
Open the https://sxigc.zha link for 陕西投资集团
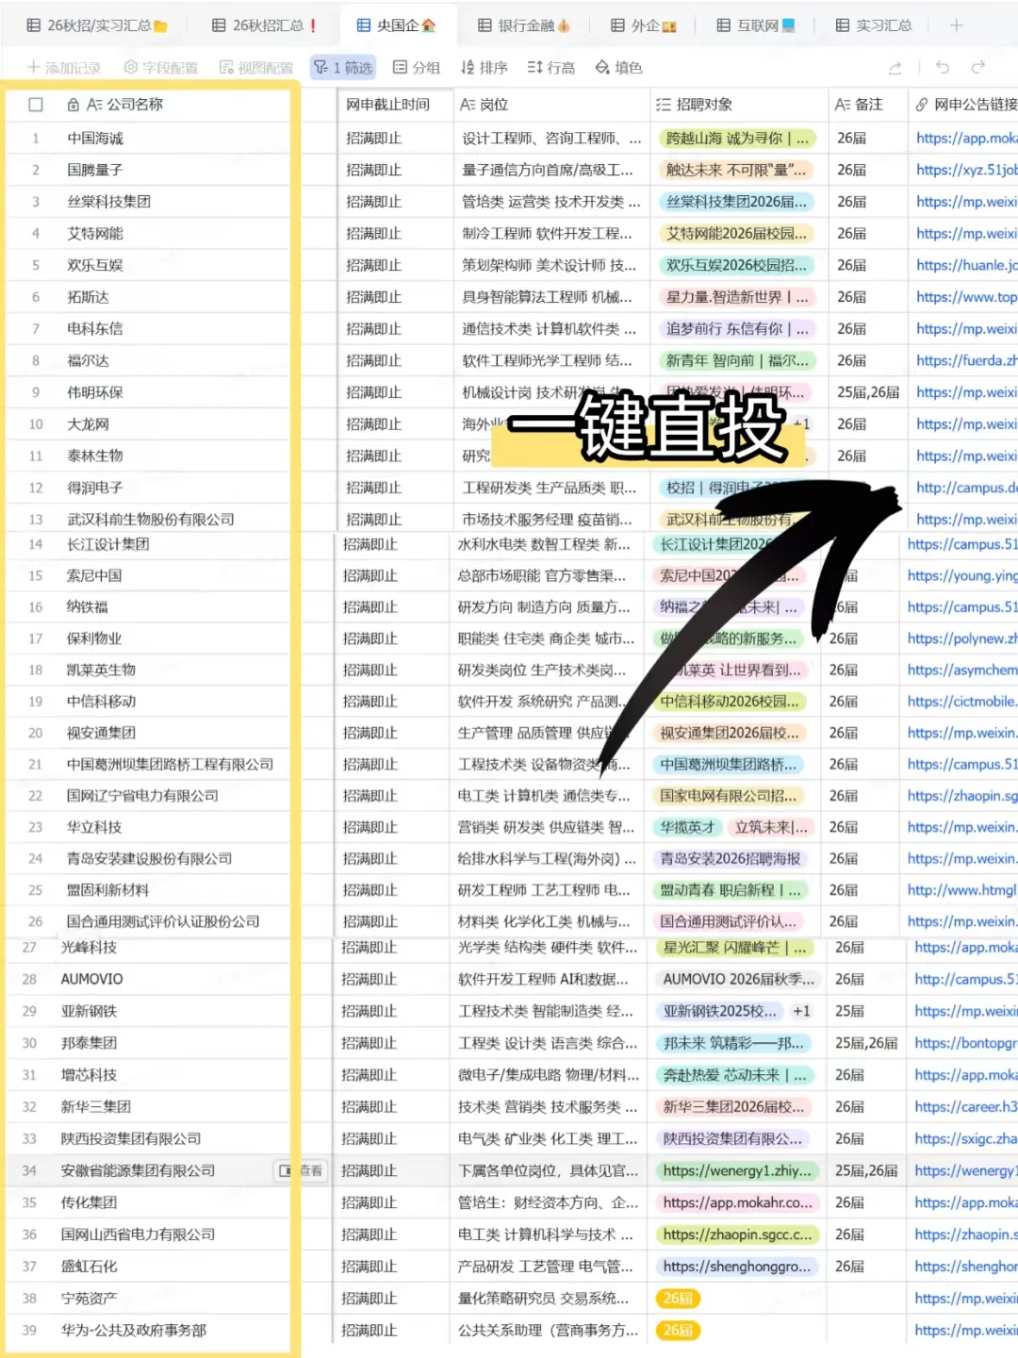click(966, 1138)
